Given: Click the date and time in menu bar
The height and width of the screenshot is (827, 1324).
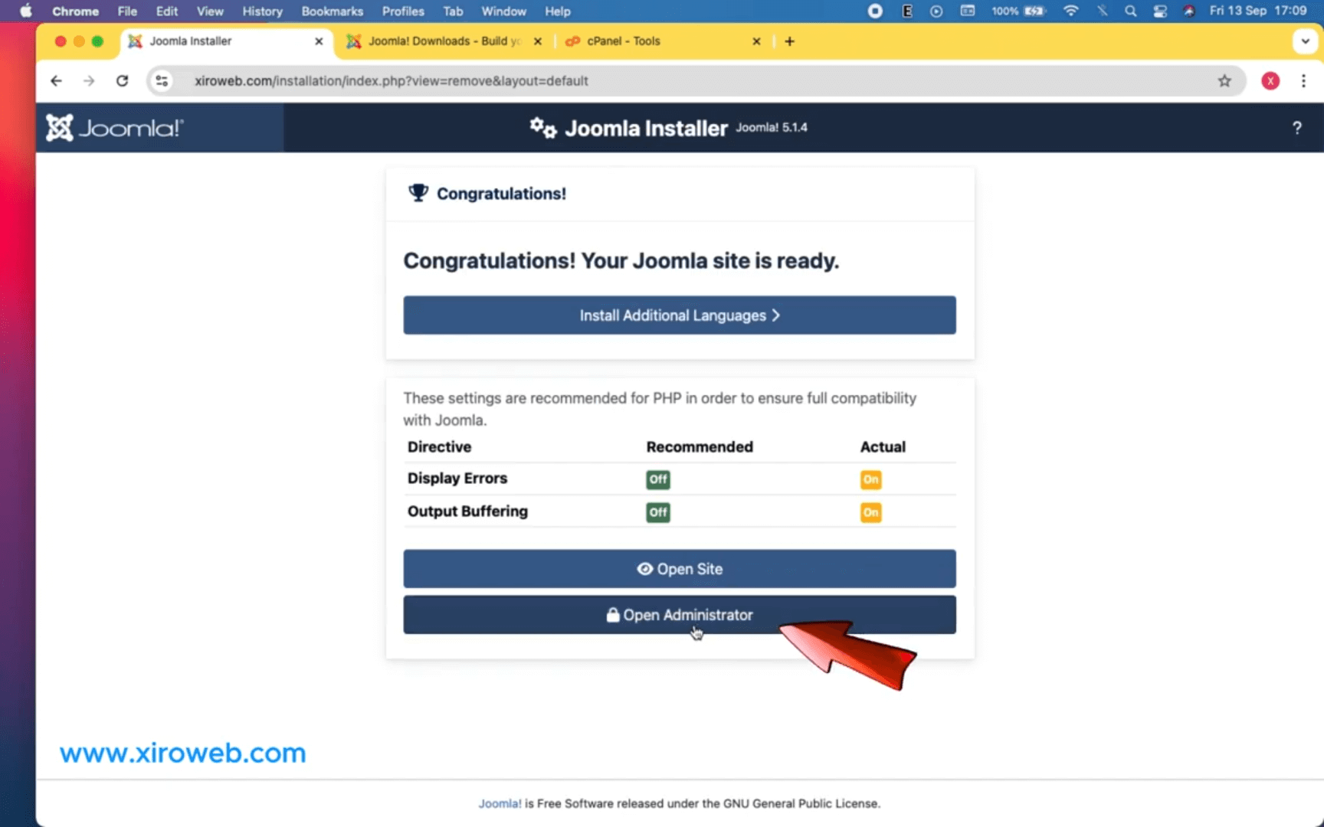Looking at the screenshot, I should (x=1257, y=11).
